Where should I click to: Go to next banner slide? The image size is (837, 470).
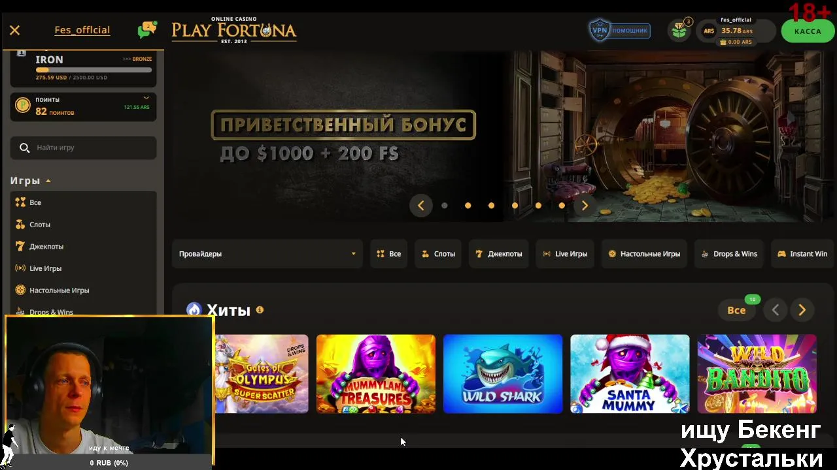585,206
